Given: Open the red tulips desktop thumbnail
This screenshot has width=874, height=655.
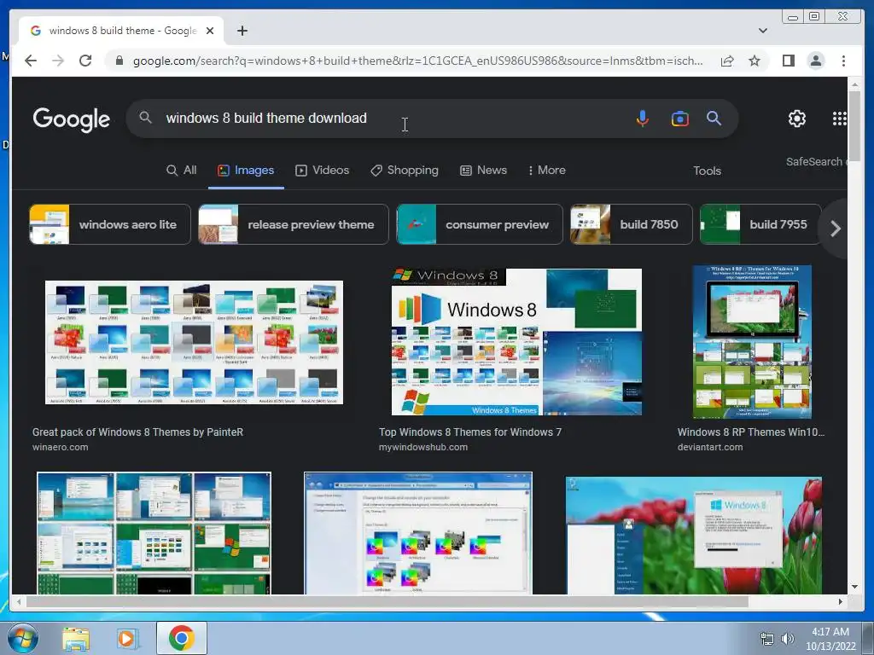Looking at the screenshot, I should tap(693, 536).
